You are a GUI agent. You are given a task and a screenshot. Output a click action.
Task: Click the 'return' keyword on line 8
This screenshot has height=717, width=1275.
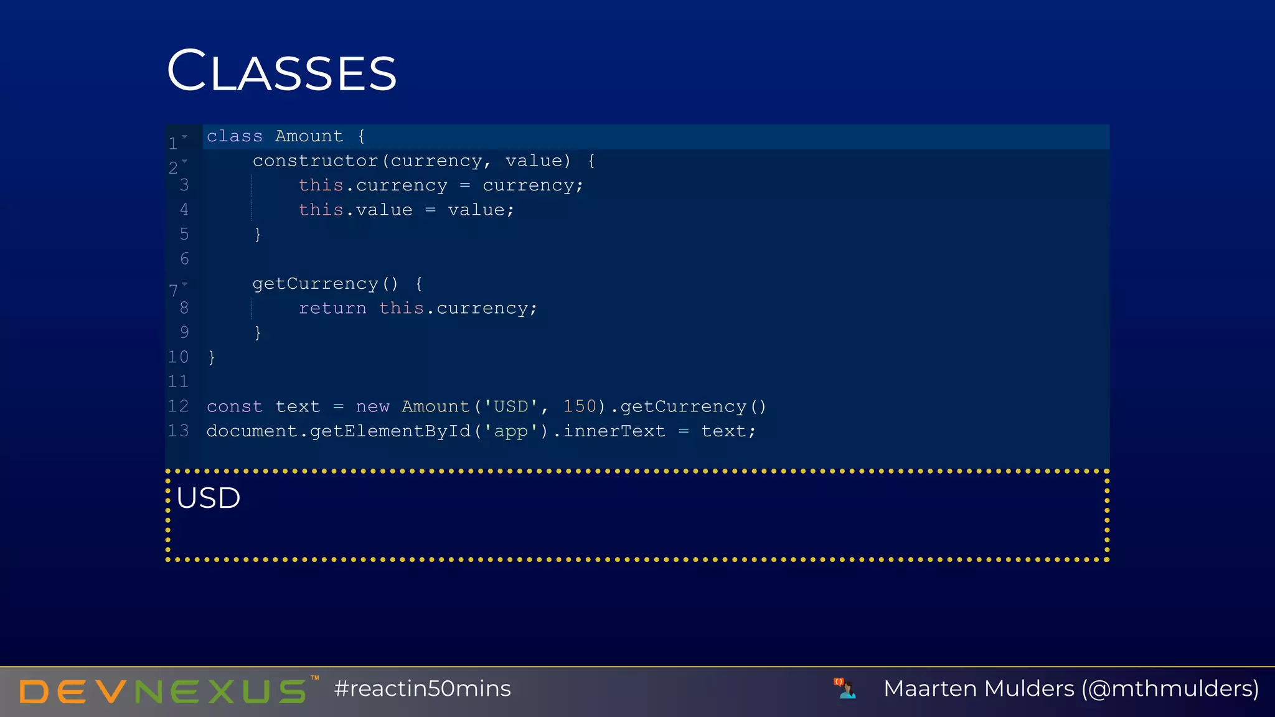[x=332, y=308]
